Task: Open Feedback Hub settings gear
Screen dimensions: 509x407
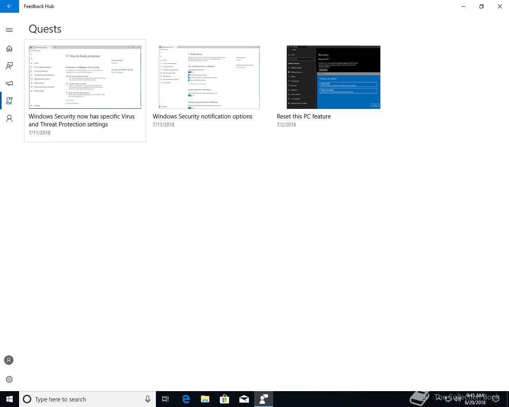Action: click(10, 380)
